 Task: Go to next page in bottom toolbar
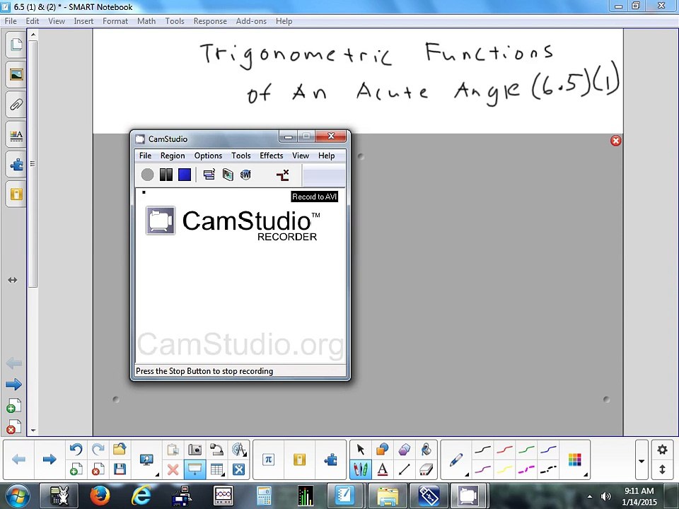[x=50, y=460]
